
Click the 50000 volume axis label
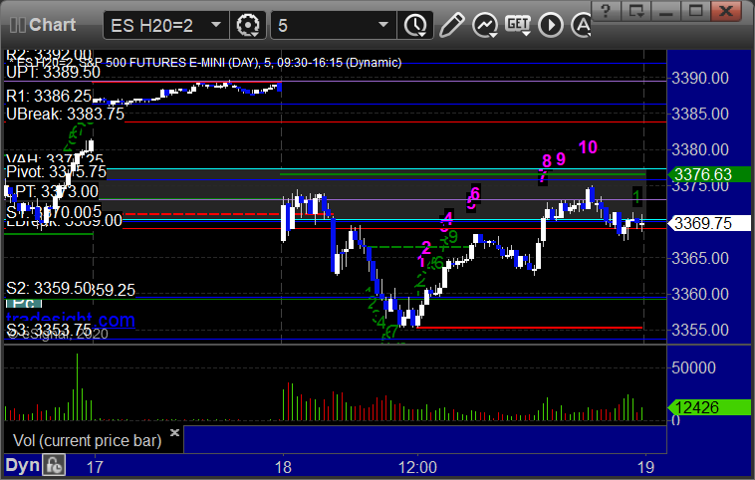point(693,367)
